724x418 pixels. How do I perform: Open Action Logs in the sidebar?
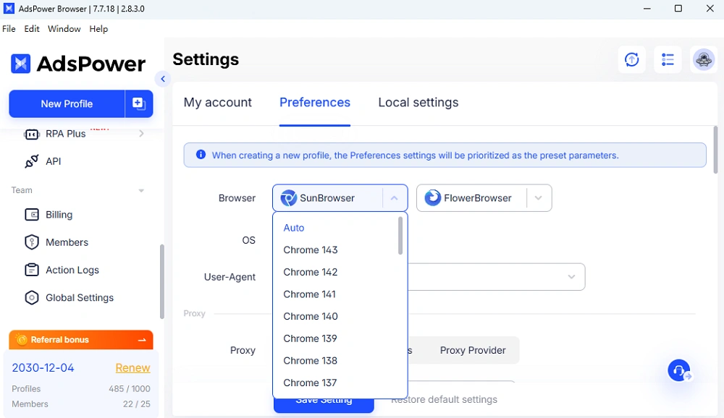(x=72, y=270)
